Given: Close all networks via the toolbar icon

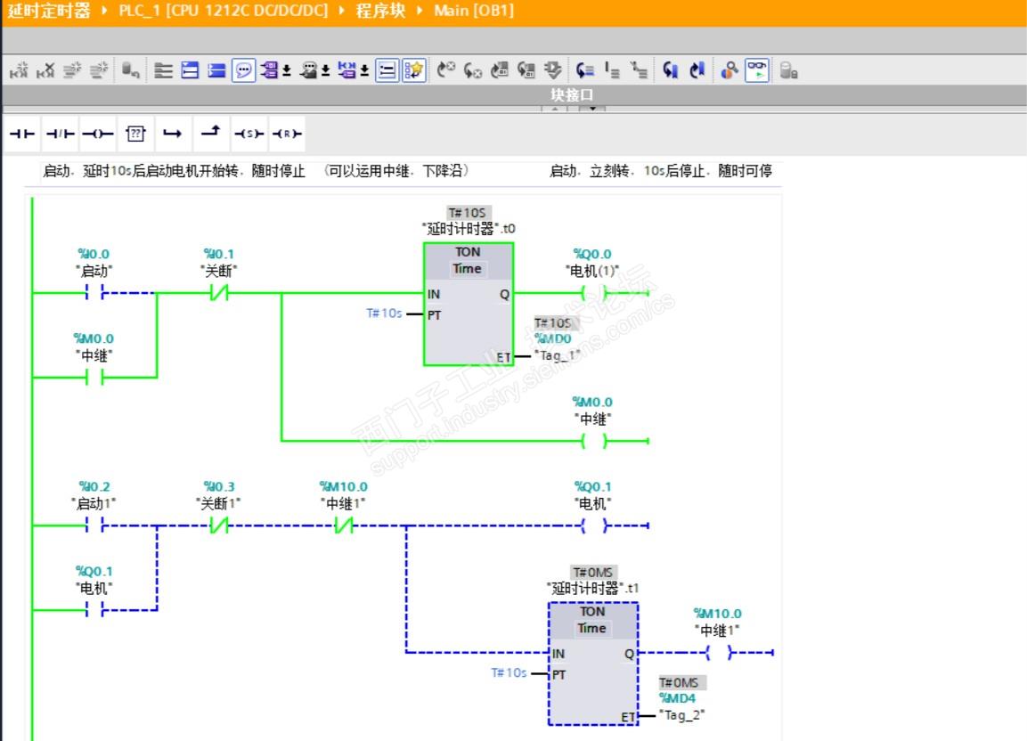Looking at the screenshot, I should pos(216,70).
